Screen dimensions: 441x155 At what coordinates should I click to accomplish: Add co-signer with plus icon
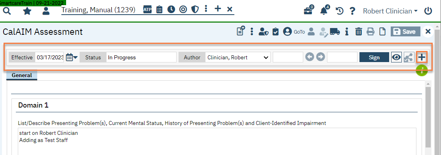tap(422, 58)
